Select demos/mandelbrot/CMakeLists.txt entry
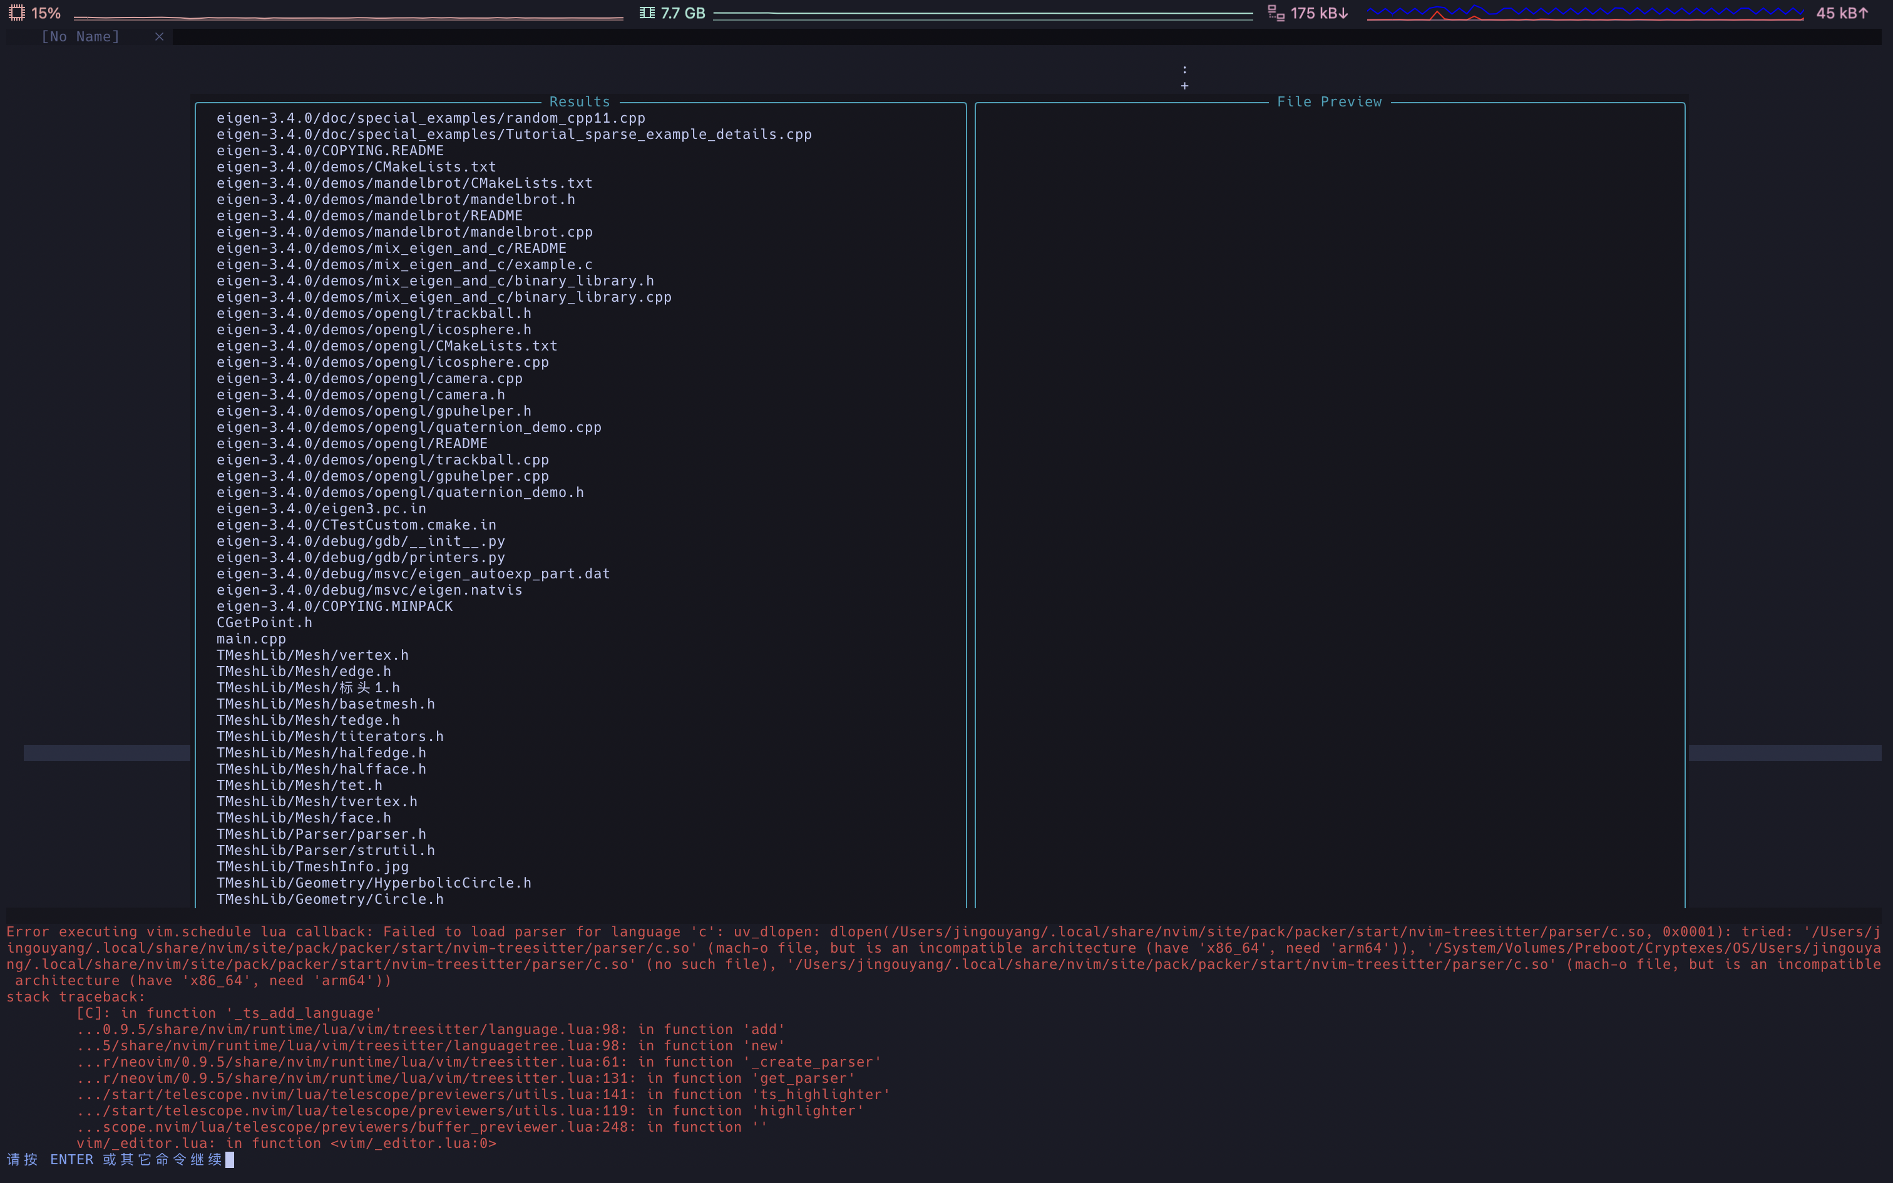The height and width of the screenshot is (1183, 1893). point(404,183)
